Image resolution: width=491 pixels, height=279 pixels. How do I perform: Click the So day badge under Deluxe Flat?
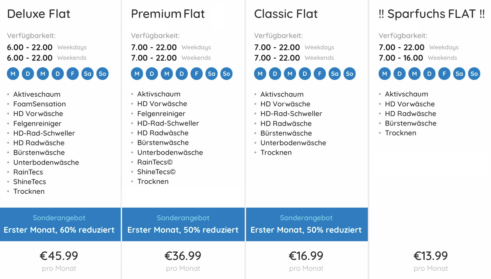tap(102, 74)
